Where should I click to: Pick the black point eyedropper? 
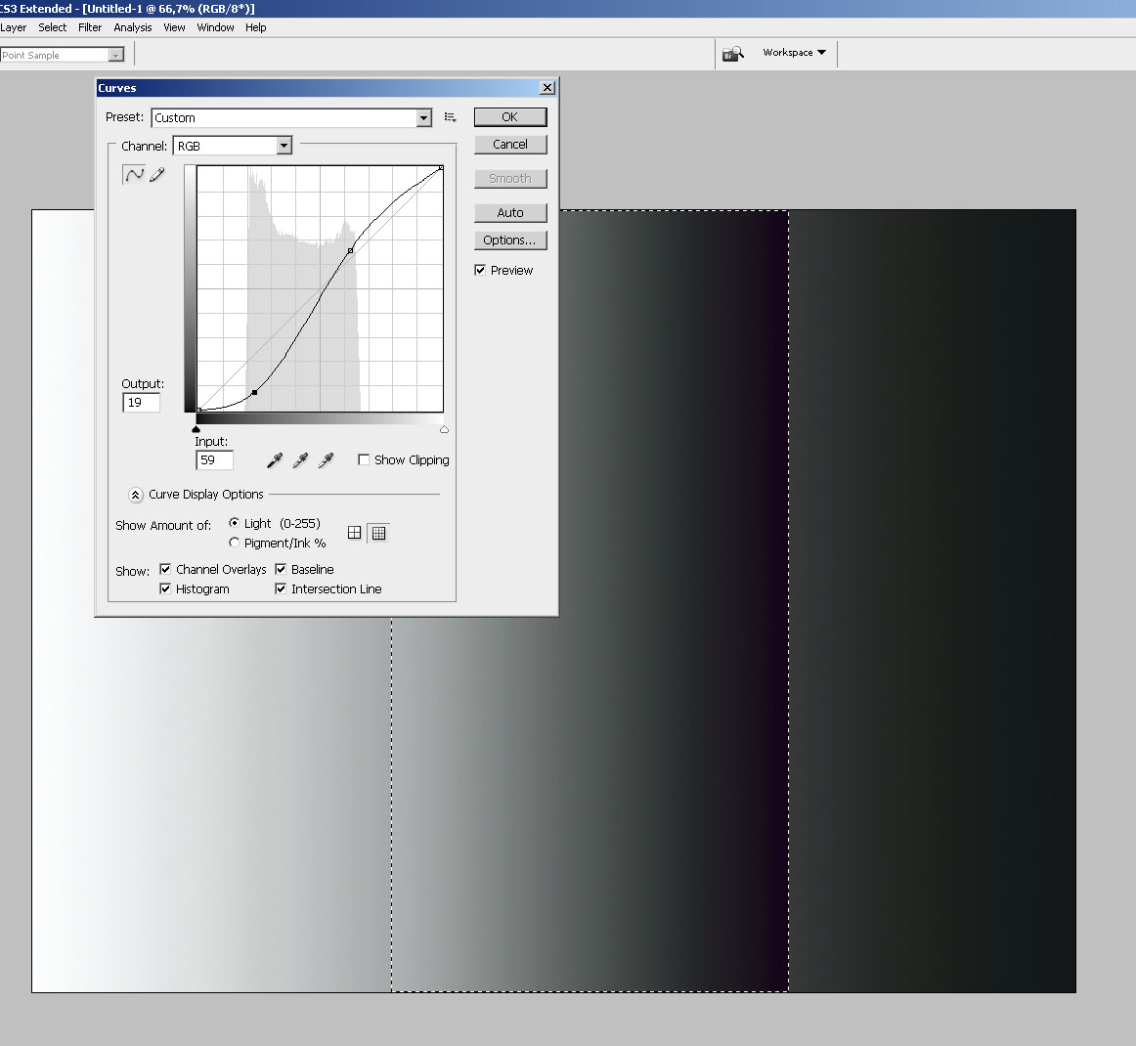click(276, 460)
